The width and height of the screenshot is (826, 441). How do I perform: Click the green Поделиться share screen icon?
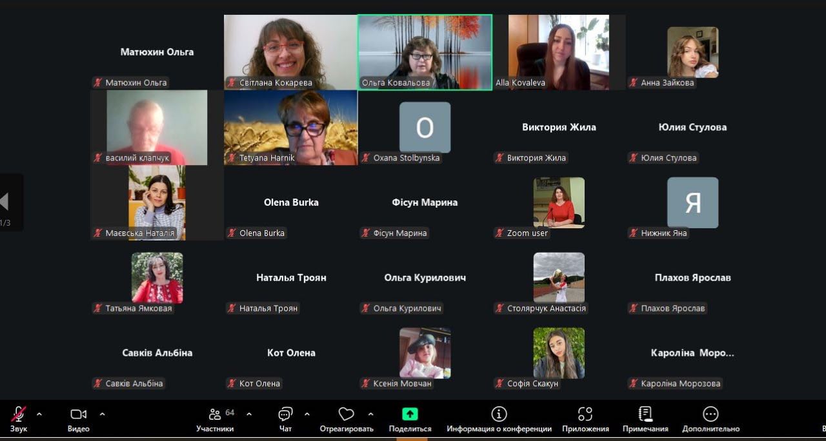coord(410,414)
